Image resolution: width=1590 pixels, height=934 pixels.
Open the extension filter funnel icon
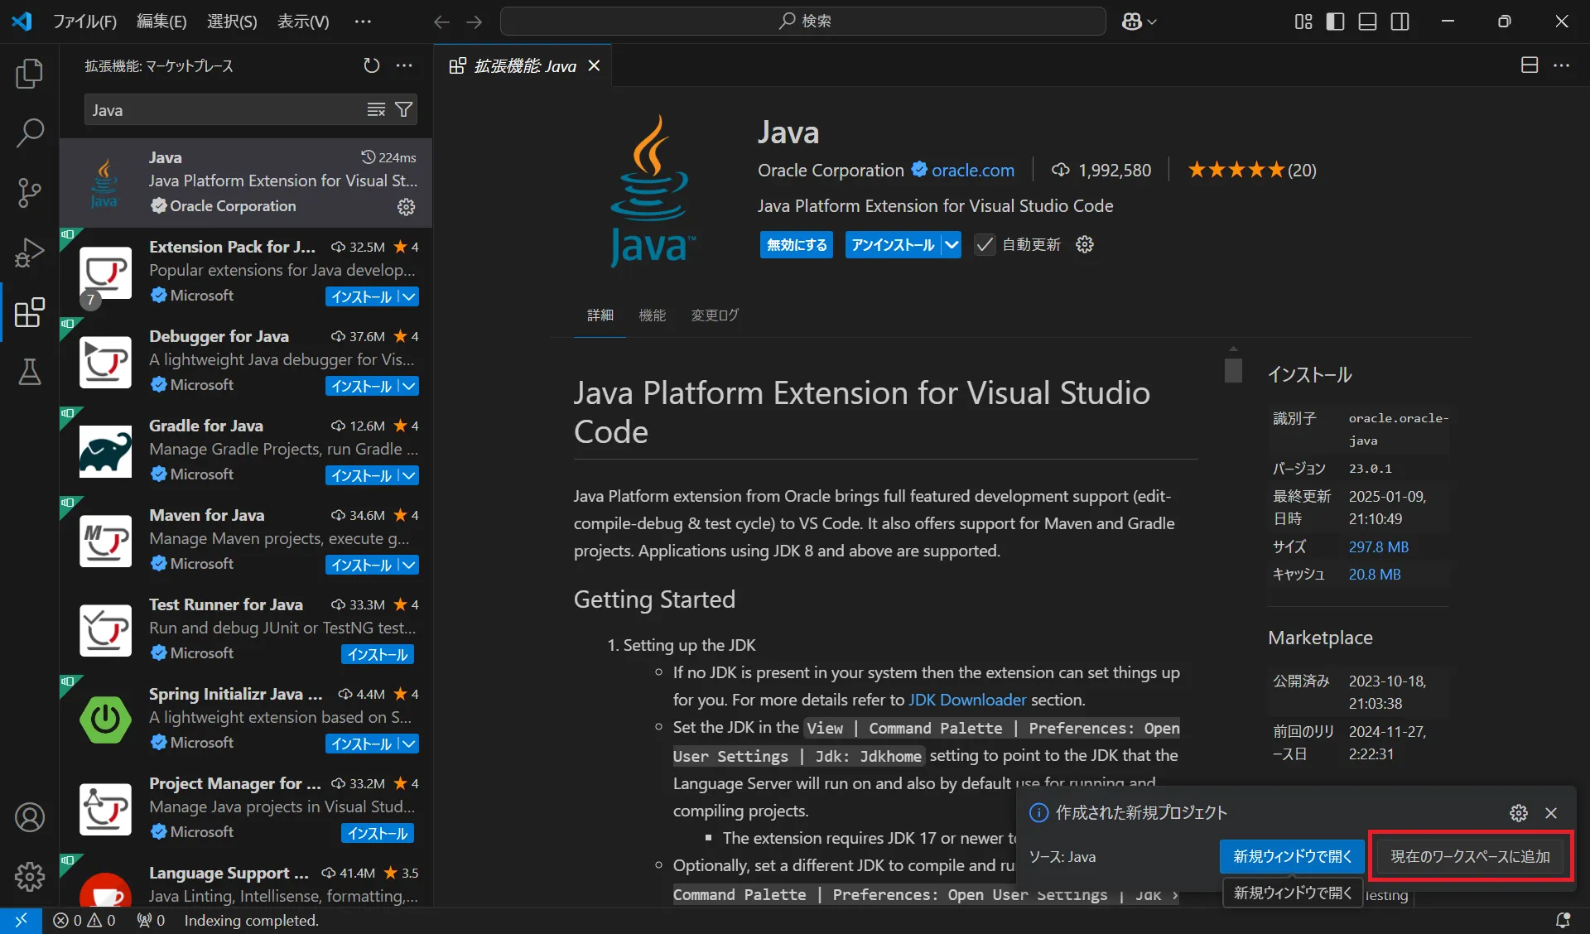[403, 109]
